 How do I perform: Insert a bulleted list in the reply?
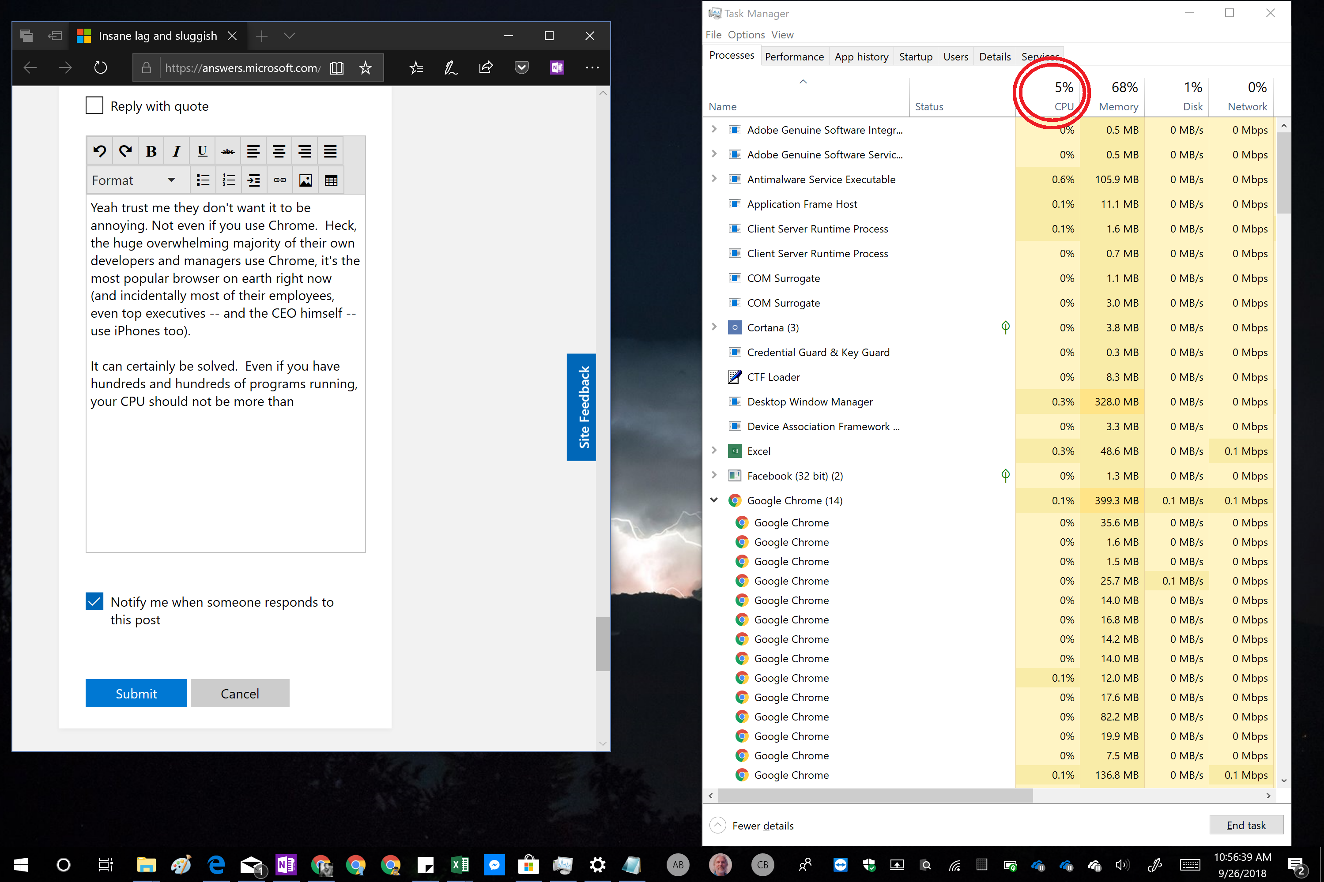pos(203,180)
